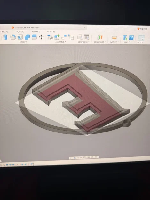
Task: Select the Shell tool icon
Action: click(20, 37)
